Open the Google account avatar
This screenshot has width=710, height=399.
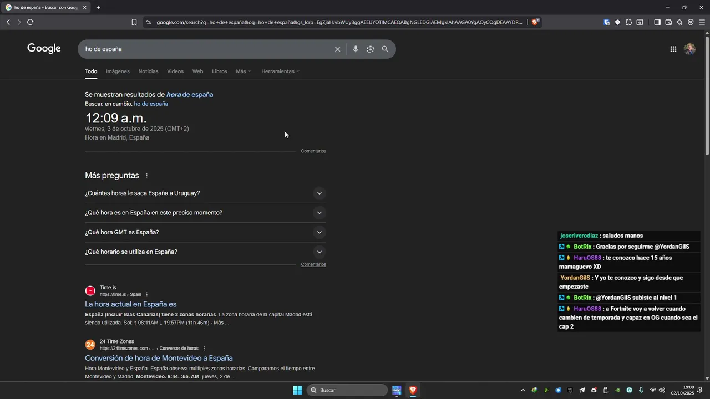690,49
